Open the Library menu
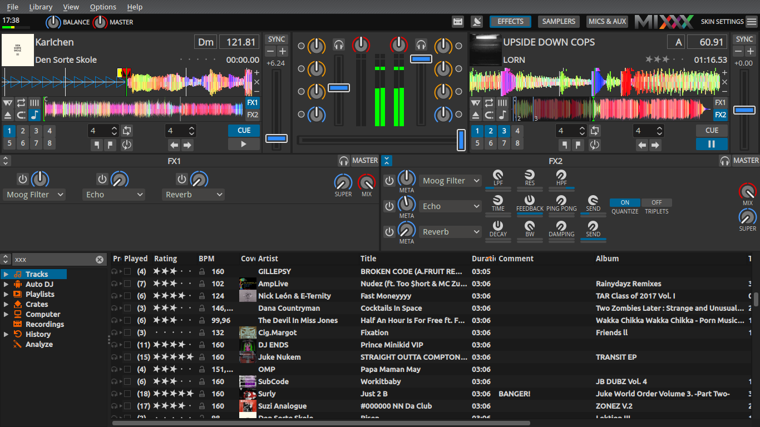Viewport: 760px width, 427px height. [41, 7]
